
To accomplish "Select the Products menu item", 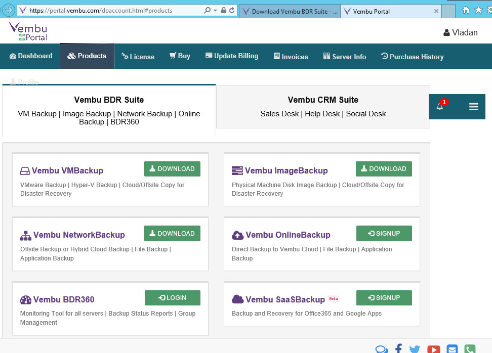I will (x=87, y=56).
